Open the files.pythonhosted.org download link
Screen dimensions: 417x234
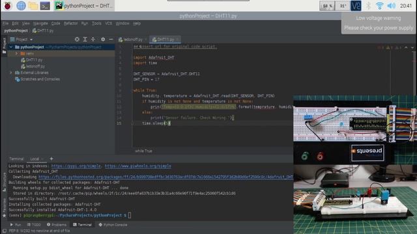click(166, 177)
